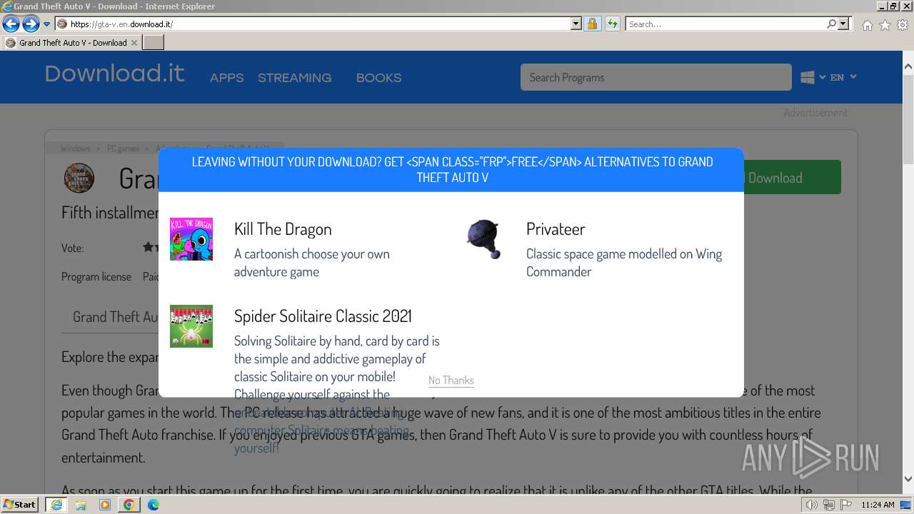Screen dimensions: 914x514
Task: Open the BOOKS menu item
Action: [378, 78]
